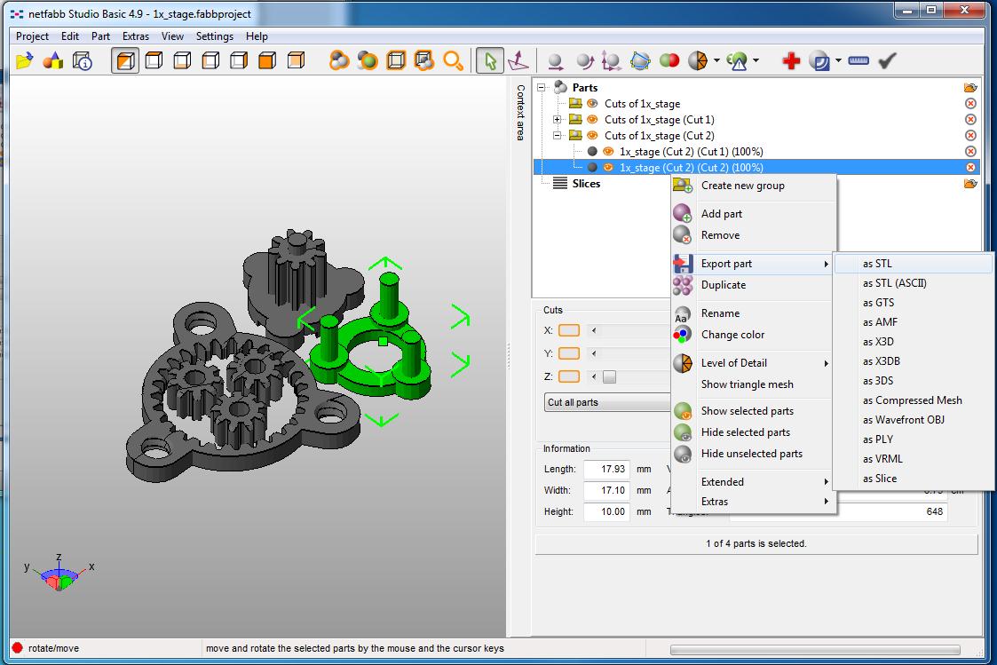Viewport: 997px width, 665px height.
Task: Click the scale part icon
Action: pos(612,61)
